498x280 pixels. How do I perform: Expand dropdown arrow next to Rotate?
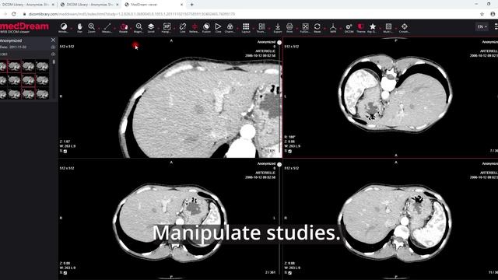click(x=131, y=28)
